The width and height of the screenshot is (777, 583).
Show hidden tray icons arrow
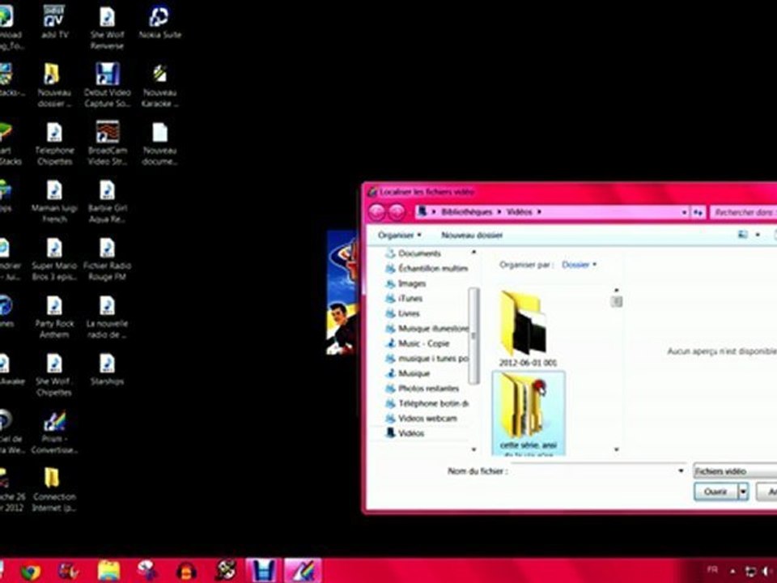tap(732, 572)
